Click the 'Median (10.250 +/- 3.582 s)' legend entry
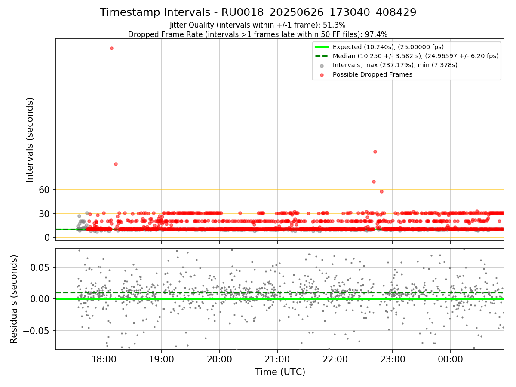Screen dimensions: 516x387 (x=416, y=56)
